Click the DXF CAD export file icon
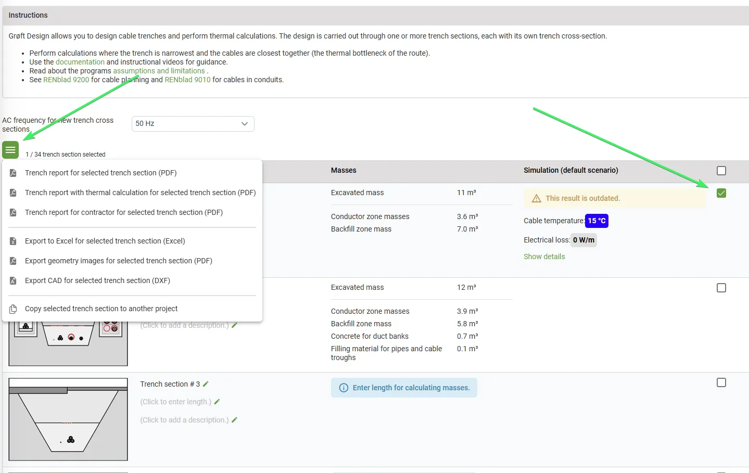This screenshot has width=749, height=473. click(x=13, y=280)
